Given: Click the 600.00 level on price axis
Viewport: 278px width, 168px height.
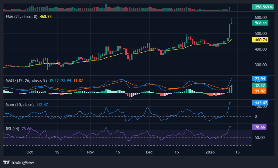Looking at the screenshot, I should pyautogui.click(x=261, y=17).
